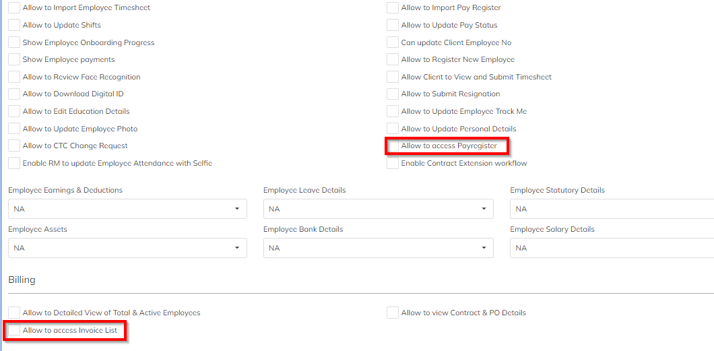Tick Allow to access Invoice List
Image resolution: width=714 pixels, height=351 pixels.
click(x=14, y=331)
